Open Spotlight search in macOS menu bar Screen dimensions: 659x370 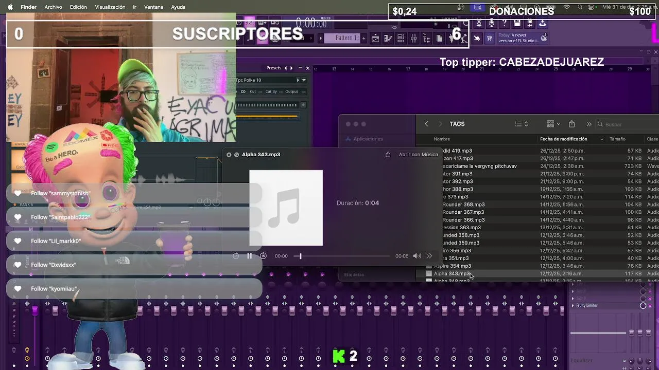point(580,7)
